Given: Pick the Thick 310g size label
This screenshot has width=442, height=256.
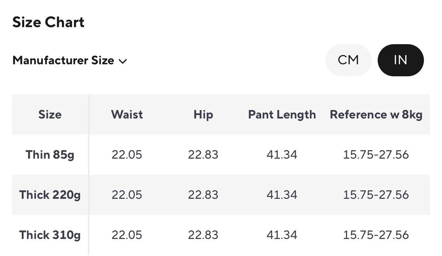Looking at the screenshot, I should [50, 235].
